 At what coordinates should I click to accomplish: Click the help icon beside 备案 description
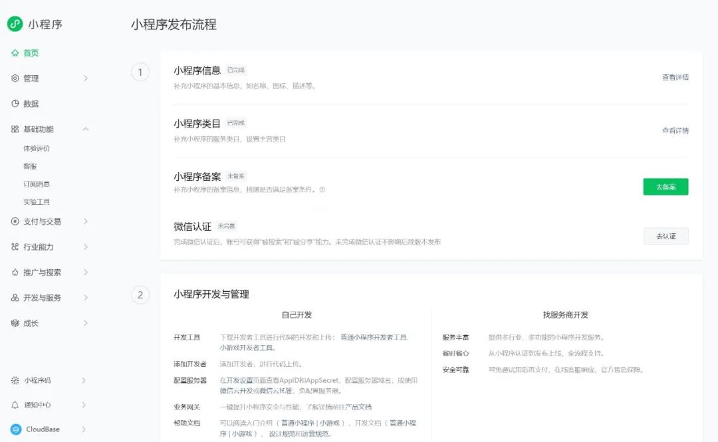coord(322,189)
